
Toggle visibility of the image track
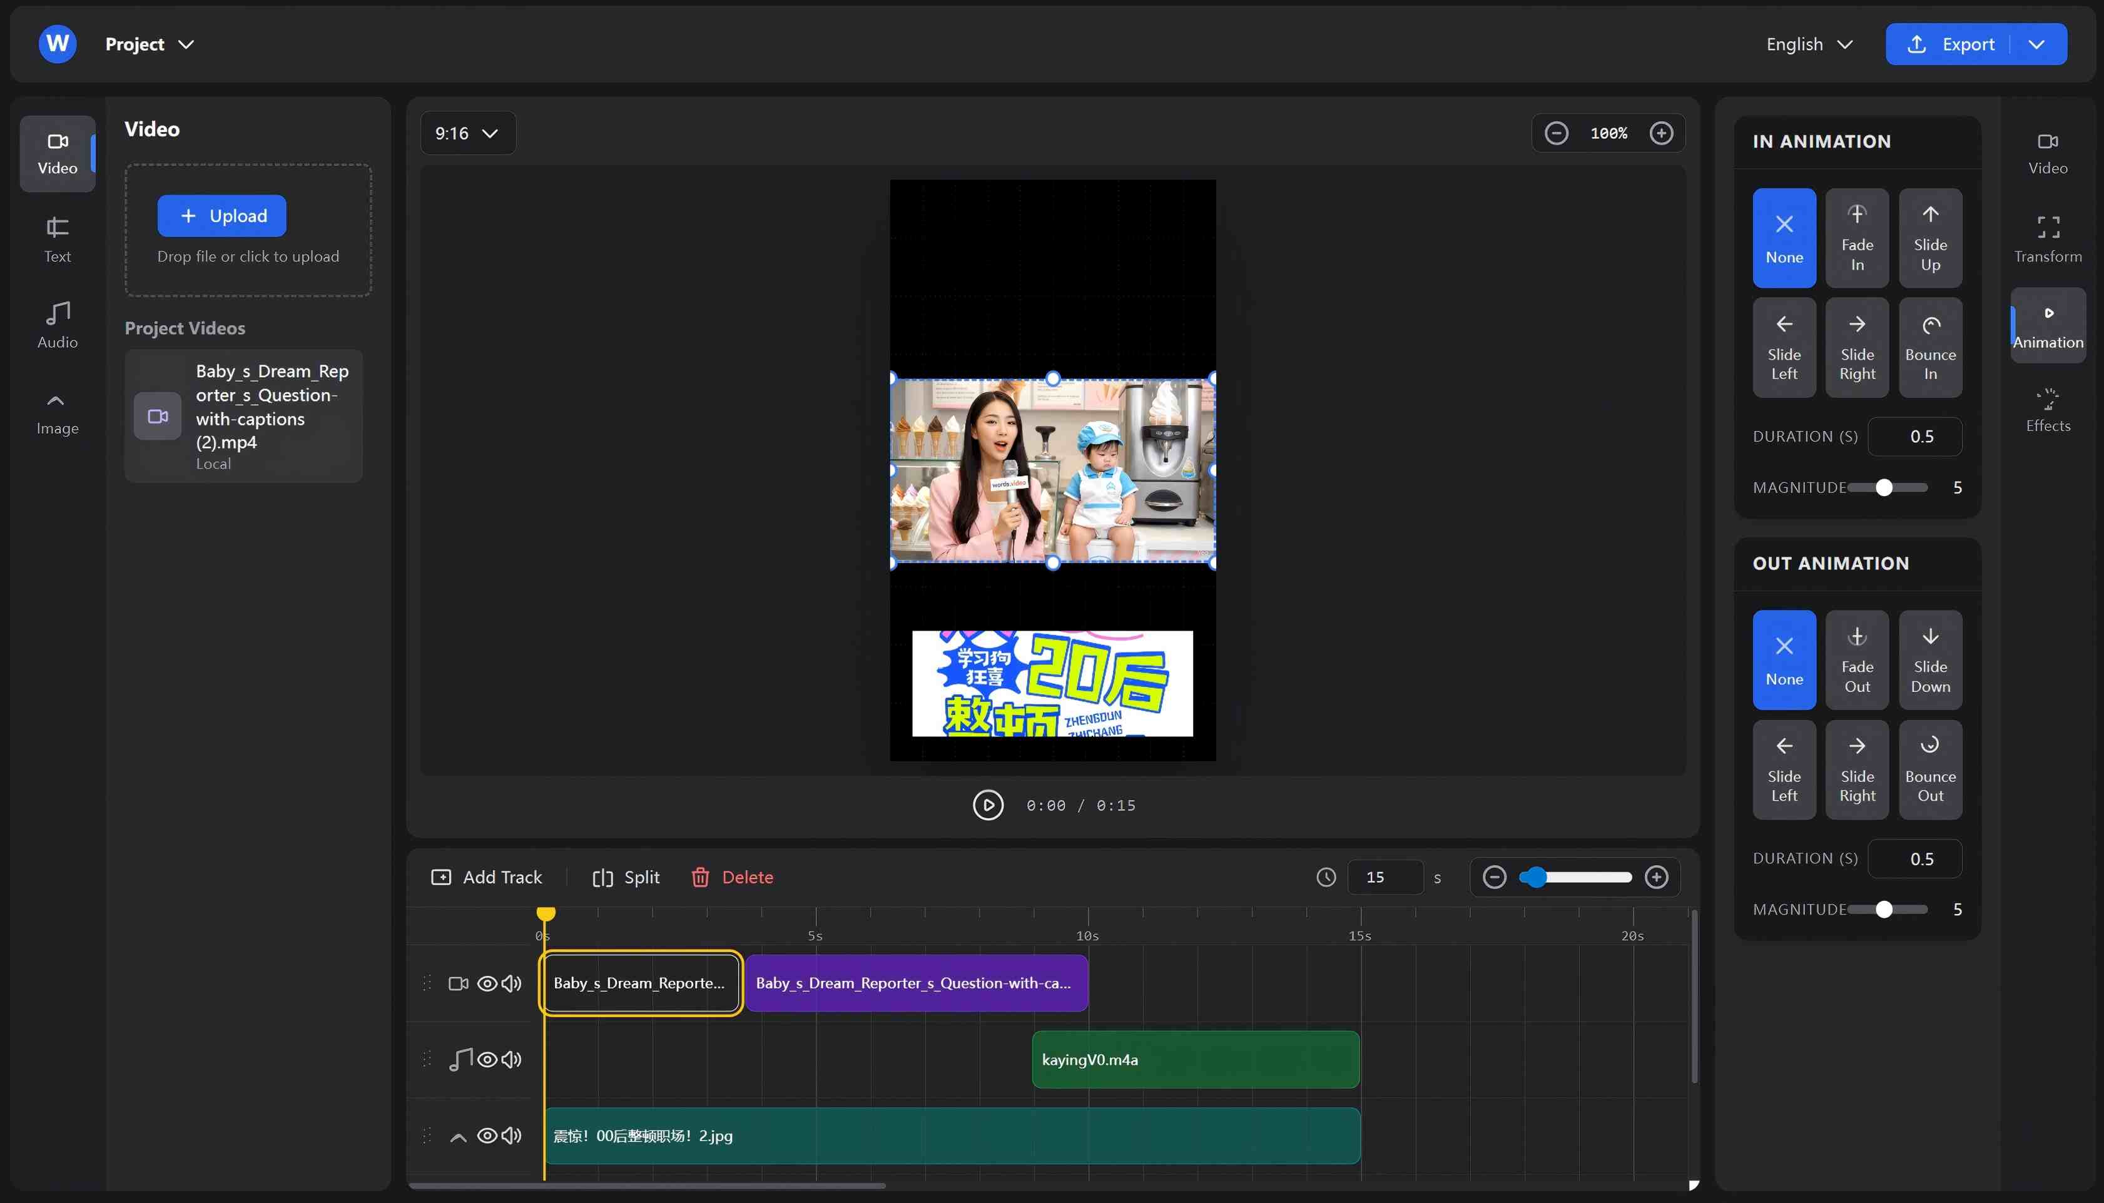coord(487,1135)
